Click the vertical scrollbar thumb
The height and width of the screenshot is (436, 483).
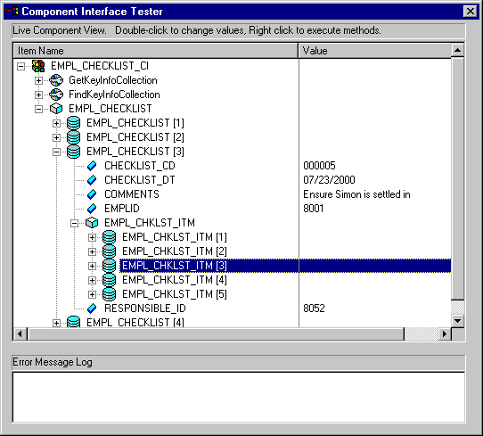tap(458, 178)
